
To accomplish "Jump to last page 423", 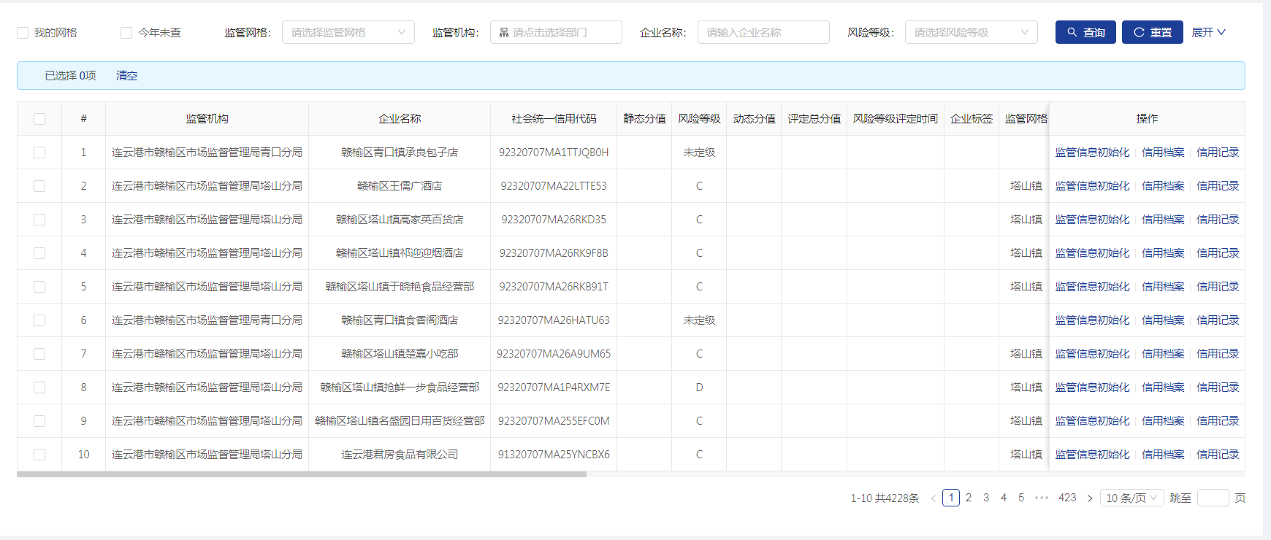I will 1067,498.
